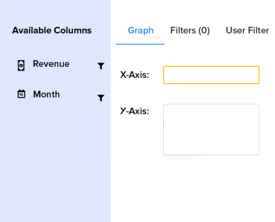275x222 pixels.
Task: Click the Available Columns heading
Action: click(x=52, y=30)
